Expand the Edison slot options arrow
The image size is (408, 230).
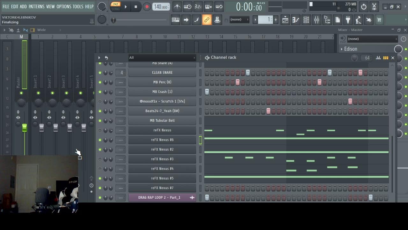coord(342,49)
